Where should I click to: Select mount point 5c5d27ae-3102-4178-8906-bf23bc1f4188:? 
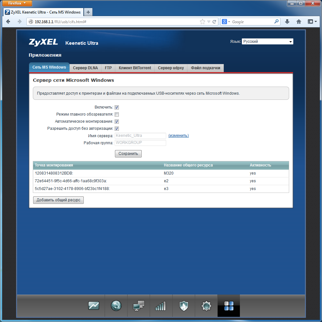tap(72, 189)
